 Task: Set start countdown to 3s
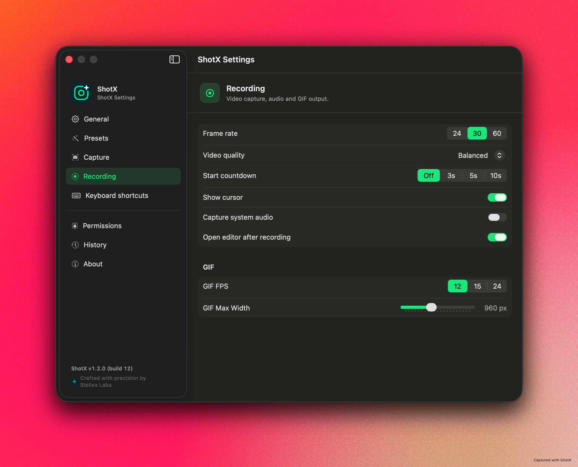click(x=451, y=175)
